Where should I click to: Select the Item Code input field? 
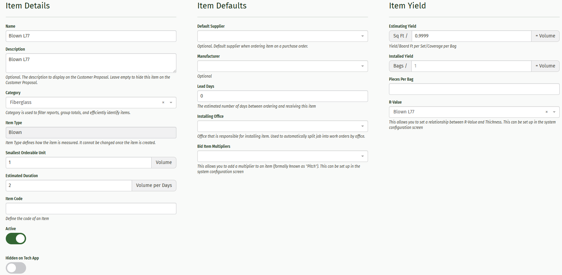coord(91,209)
